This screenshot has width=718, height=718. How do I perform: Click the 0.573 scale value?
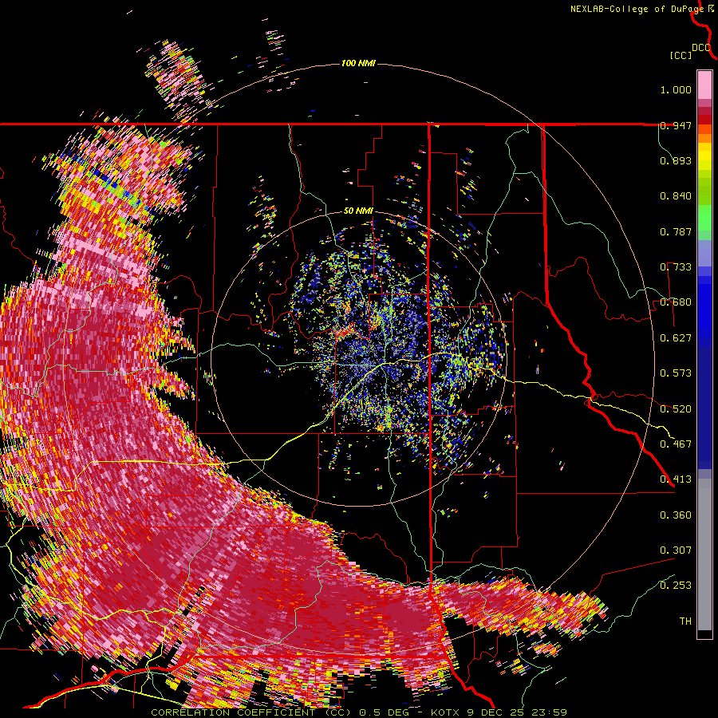[x=676, y=373]
